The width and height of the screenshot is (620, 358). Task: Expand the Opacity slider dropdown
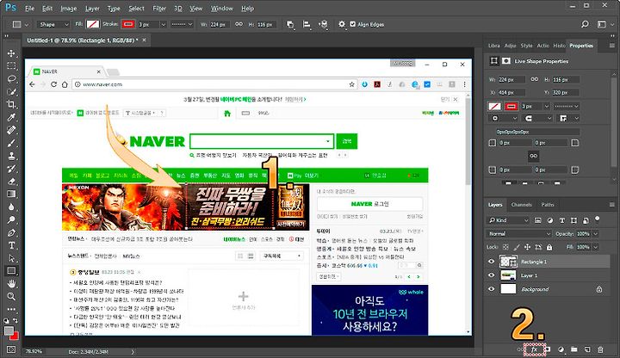(x=596, y=234)
